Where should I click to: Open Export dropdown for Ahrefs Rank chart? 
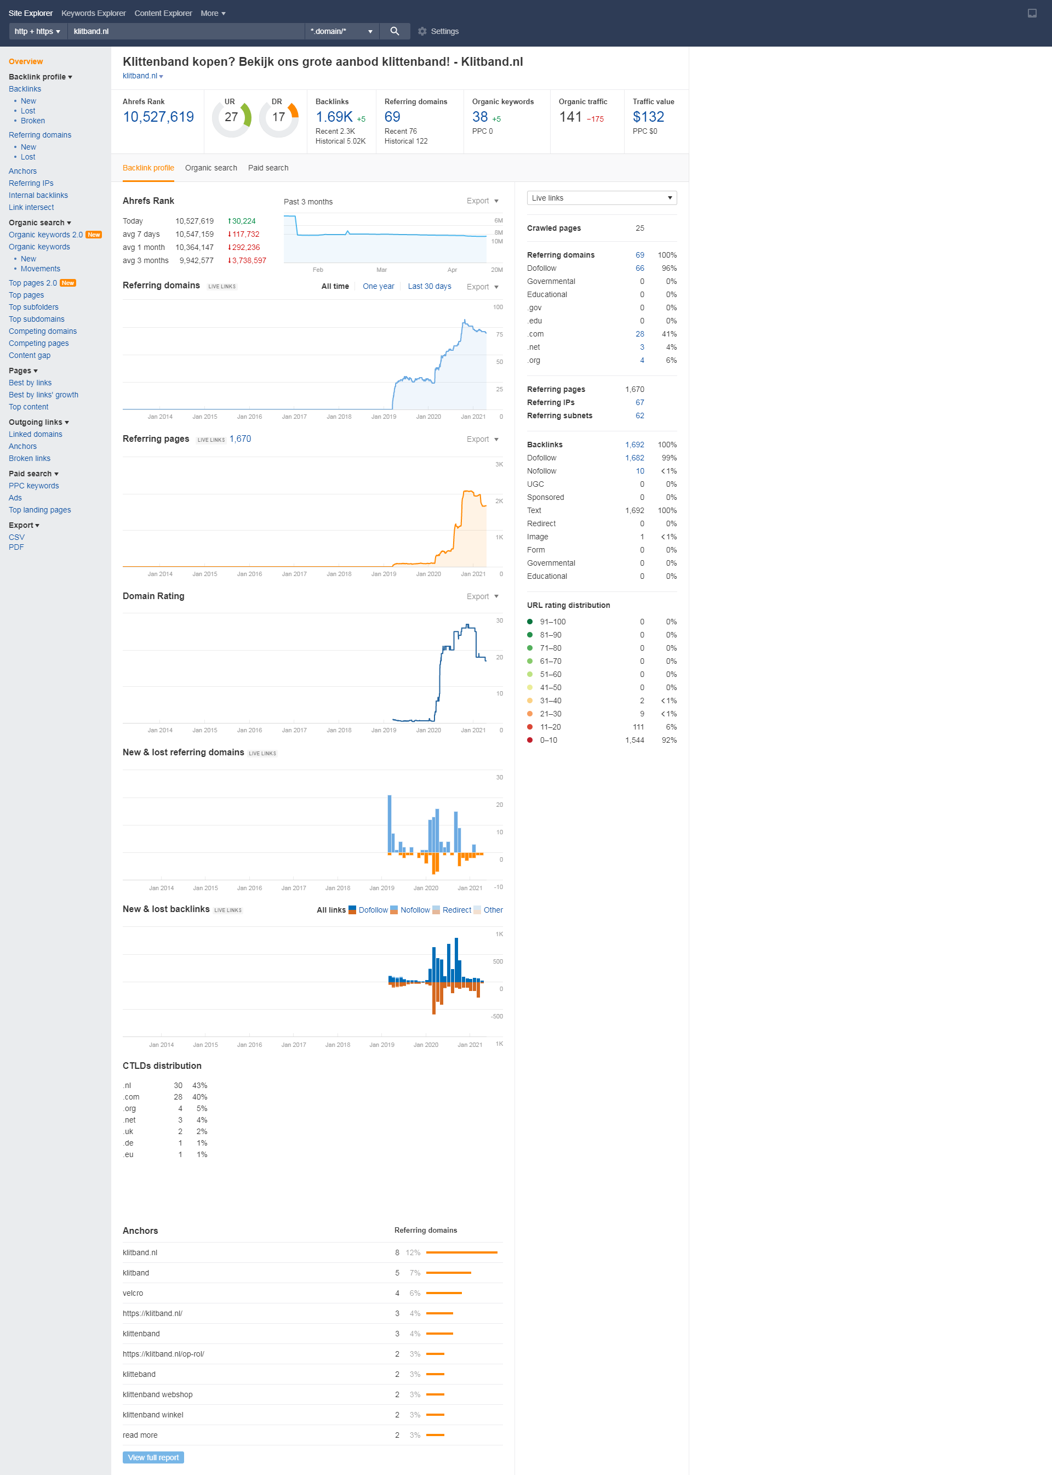[x=483, y=201]
